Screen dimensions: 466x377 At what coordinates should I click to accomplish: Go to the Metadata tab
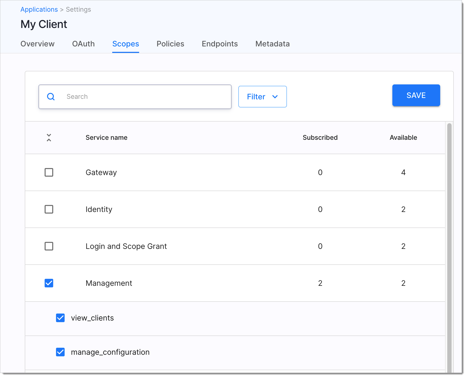pos(273,44)
